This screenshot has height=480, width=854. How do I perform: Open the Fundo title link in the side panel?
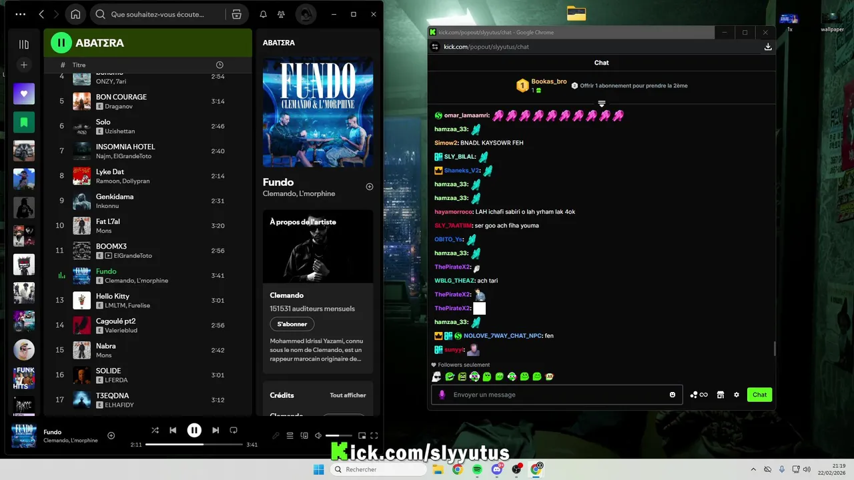[x=278, y=182]
